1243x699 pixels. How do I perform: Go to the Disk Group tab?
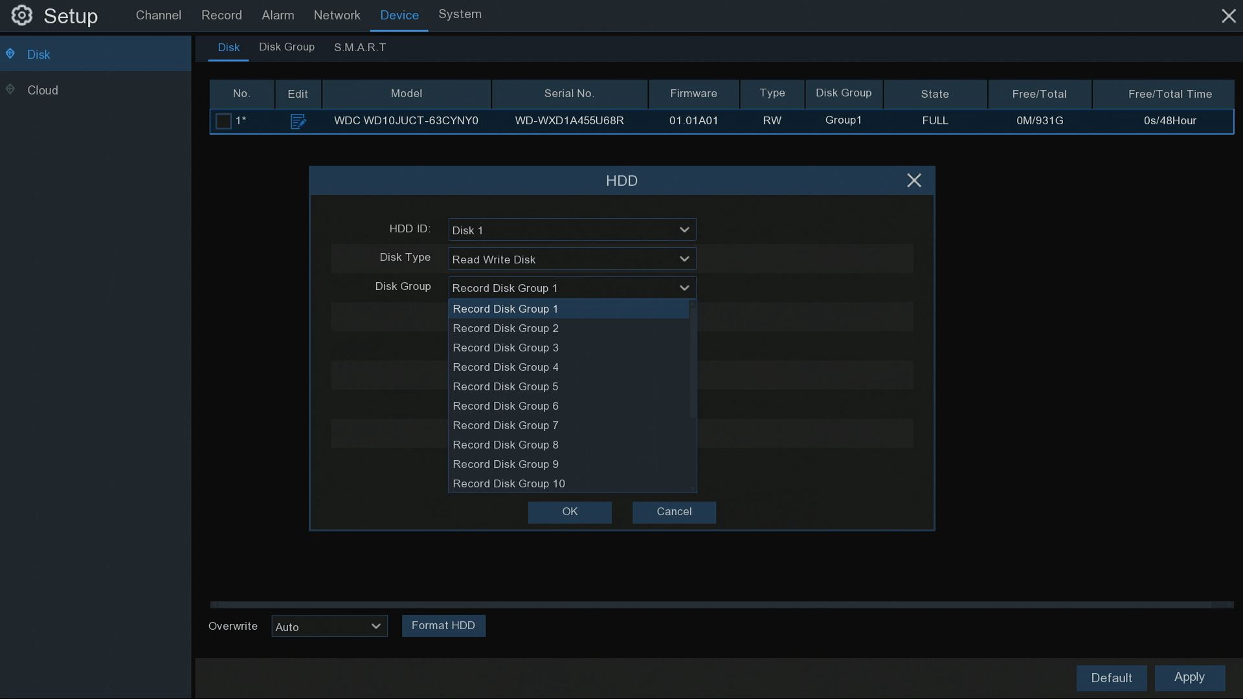click(x=286, y=47)
